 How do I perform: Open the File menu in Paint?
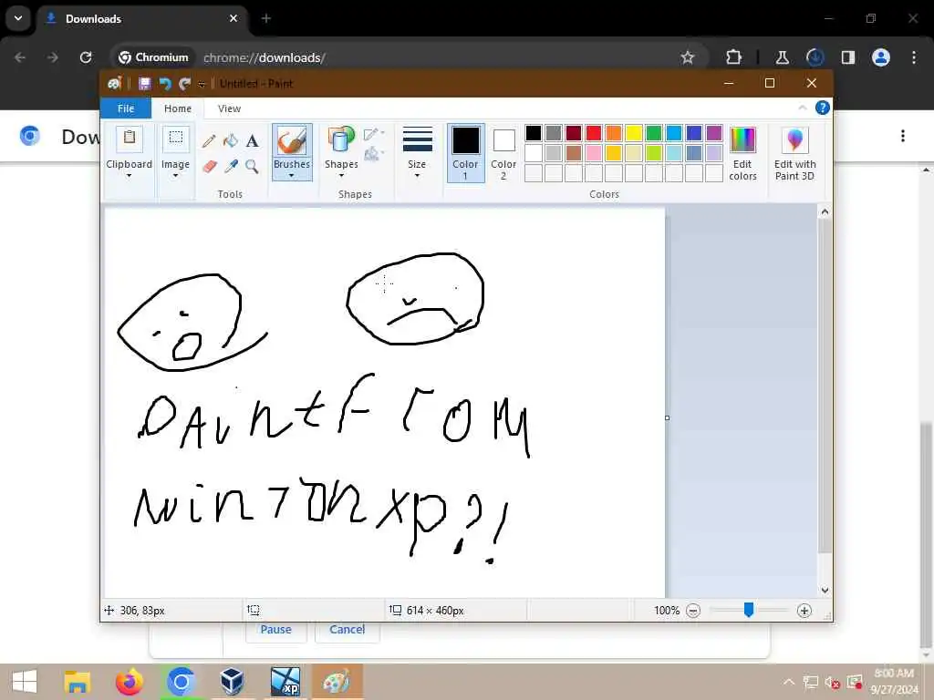(126, 108)
